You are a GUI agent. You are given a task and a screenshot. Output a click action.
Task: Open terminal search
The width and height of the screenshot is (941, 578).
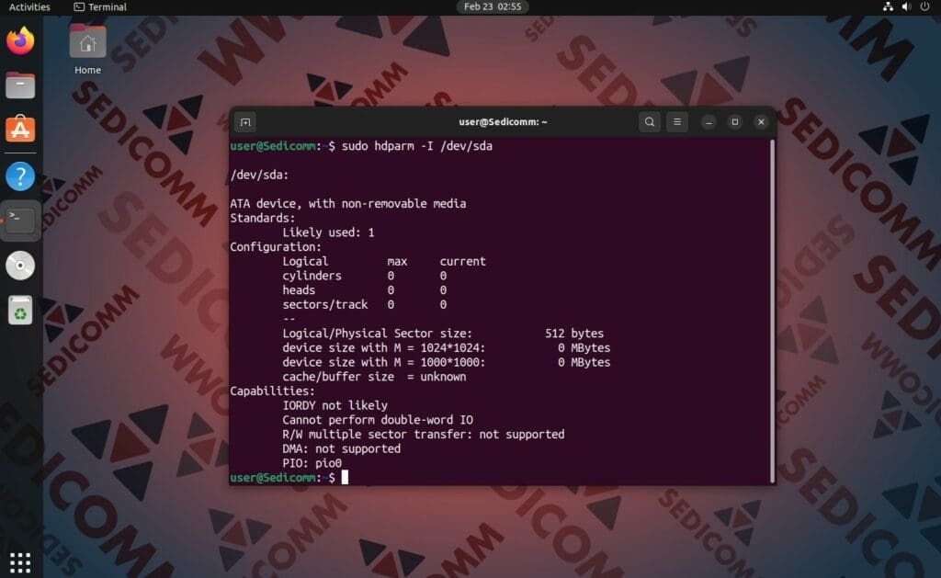coord(650,122)
